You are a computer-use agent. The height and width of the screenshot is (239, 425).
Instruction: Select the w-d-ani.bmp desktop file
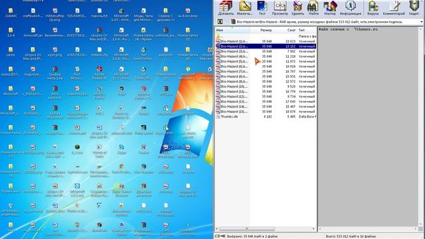pyautogui.click(x=188, y=13)
